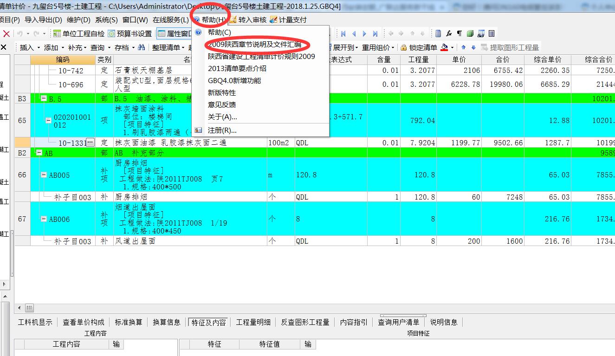Move row up with blue up arrow
This screenshot has height=356, width=615.
pyautogui.click(x=463, y=47)
